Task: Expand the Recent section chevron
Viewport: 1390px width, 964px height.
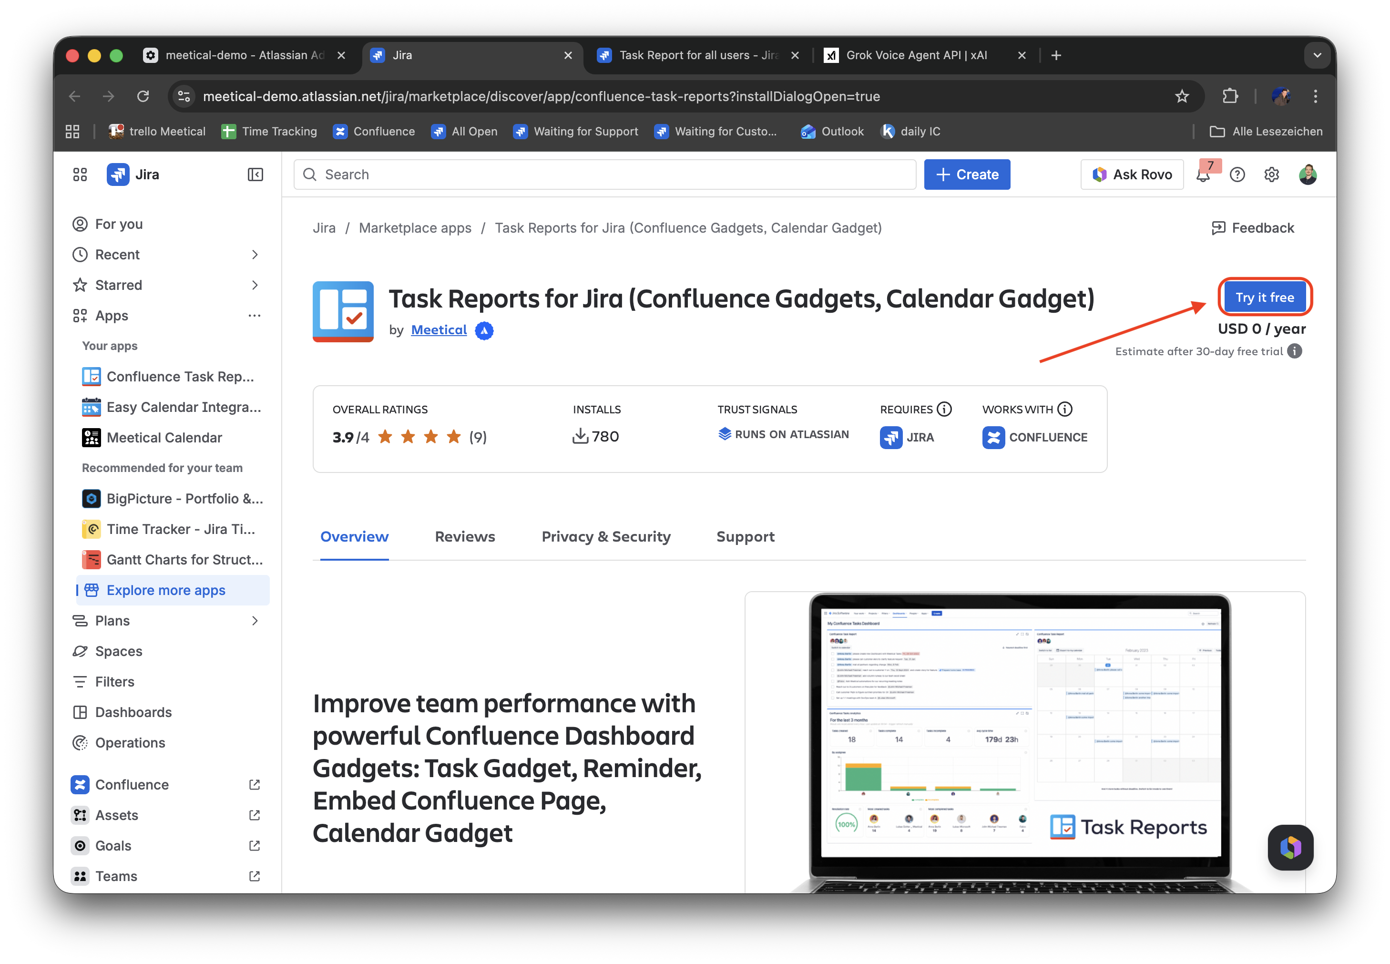Action: tap(255, 254)
